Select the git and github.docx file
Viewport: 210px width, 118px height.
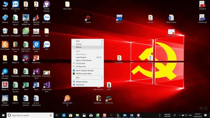pos(36,100)
